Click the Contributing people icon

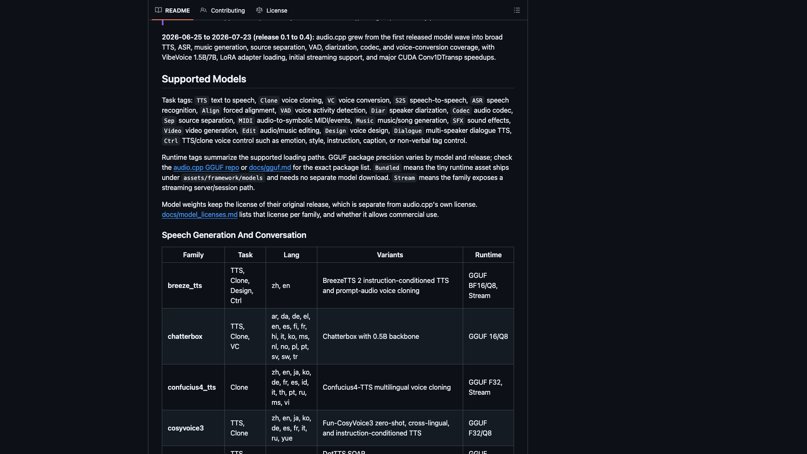click(203, 10)
